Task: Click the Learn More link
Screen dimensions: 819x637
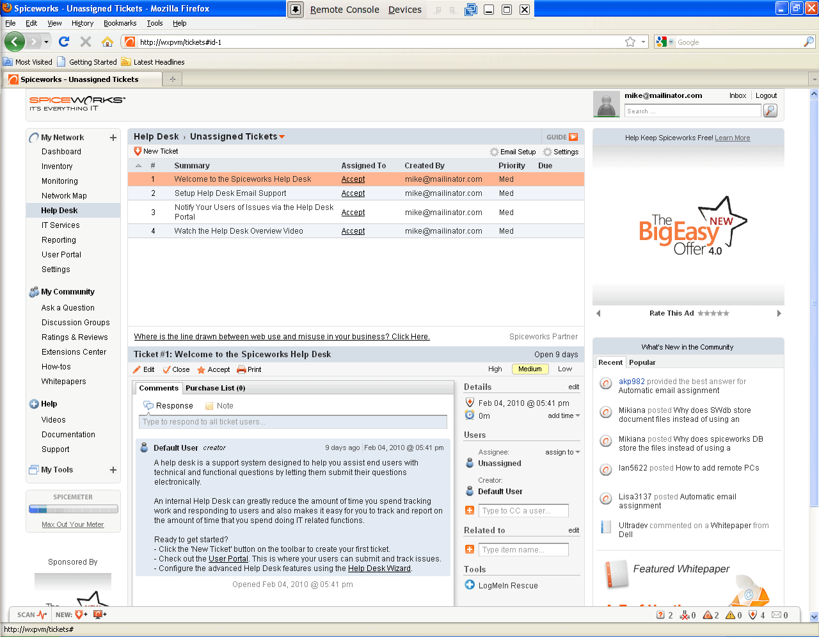Action: [x=733, y=138]
